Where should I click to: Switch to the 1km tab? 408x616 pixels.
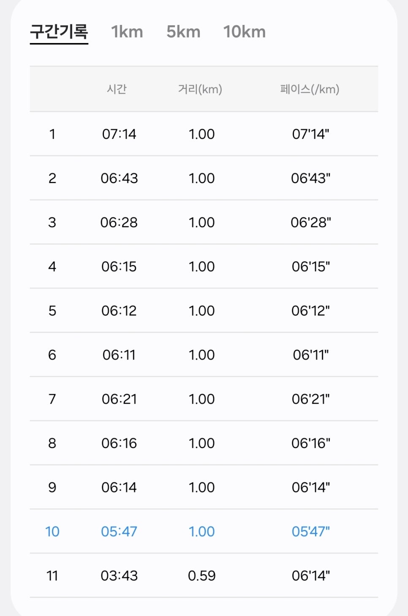point(127,32)
